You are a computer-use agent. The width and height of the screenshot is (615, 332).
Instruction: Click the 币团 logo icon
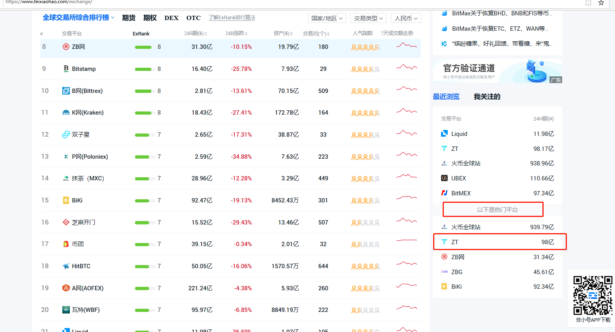[66, 244]
